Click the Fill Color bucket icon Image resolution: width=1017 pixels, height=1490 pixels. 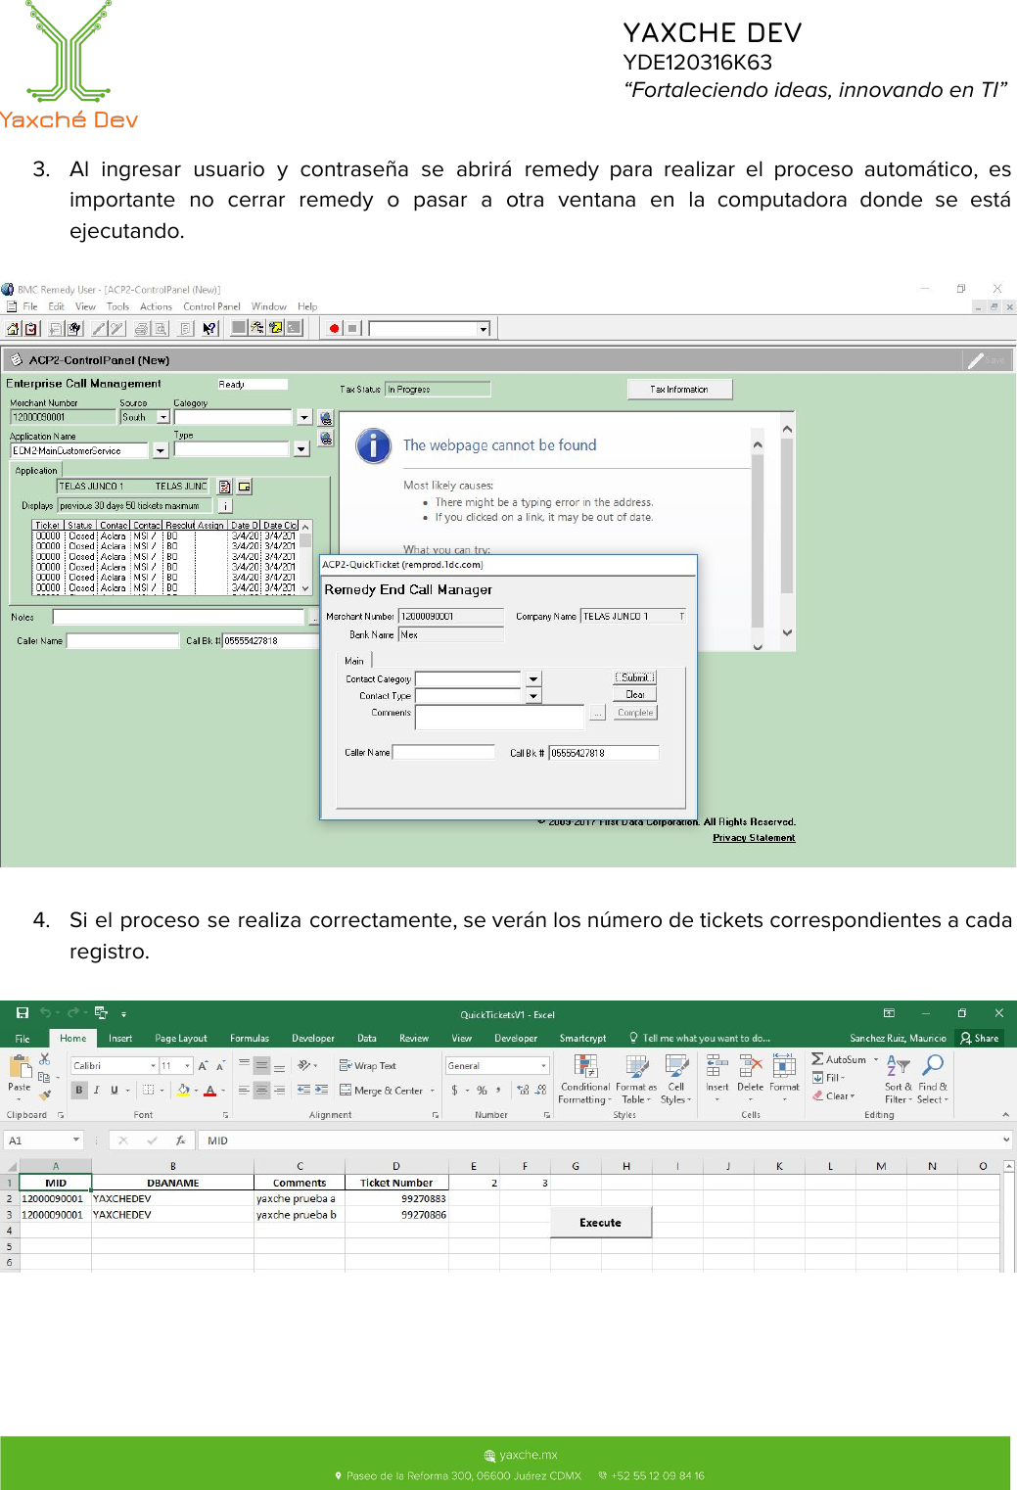click(183, 1090)
